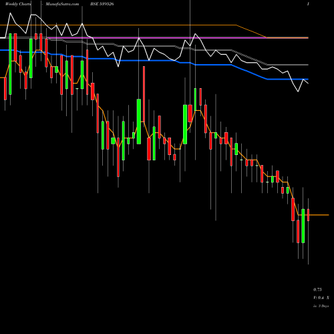Image resolution: width=334 pixels, height=334 pixels.
Task: Click the "V: 0.4 X" volume text
Action: 321,298
